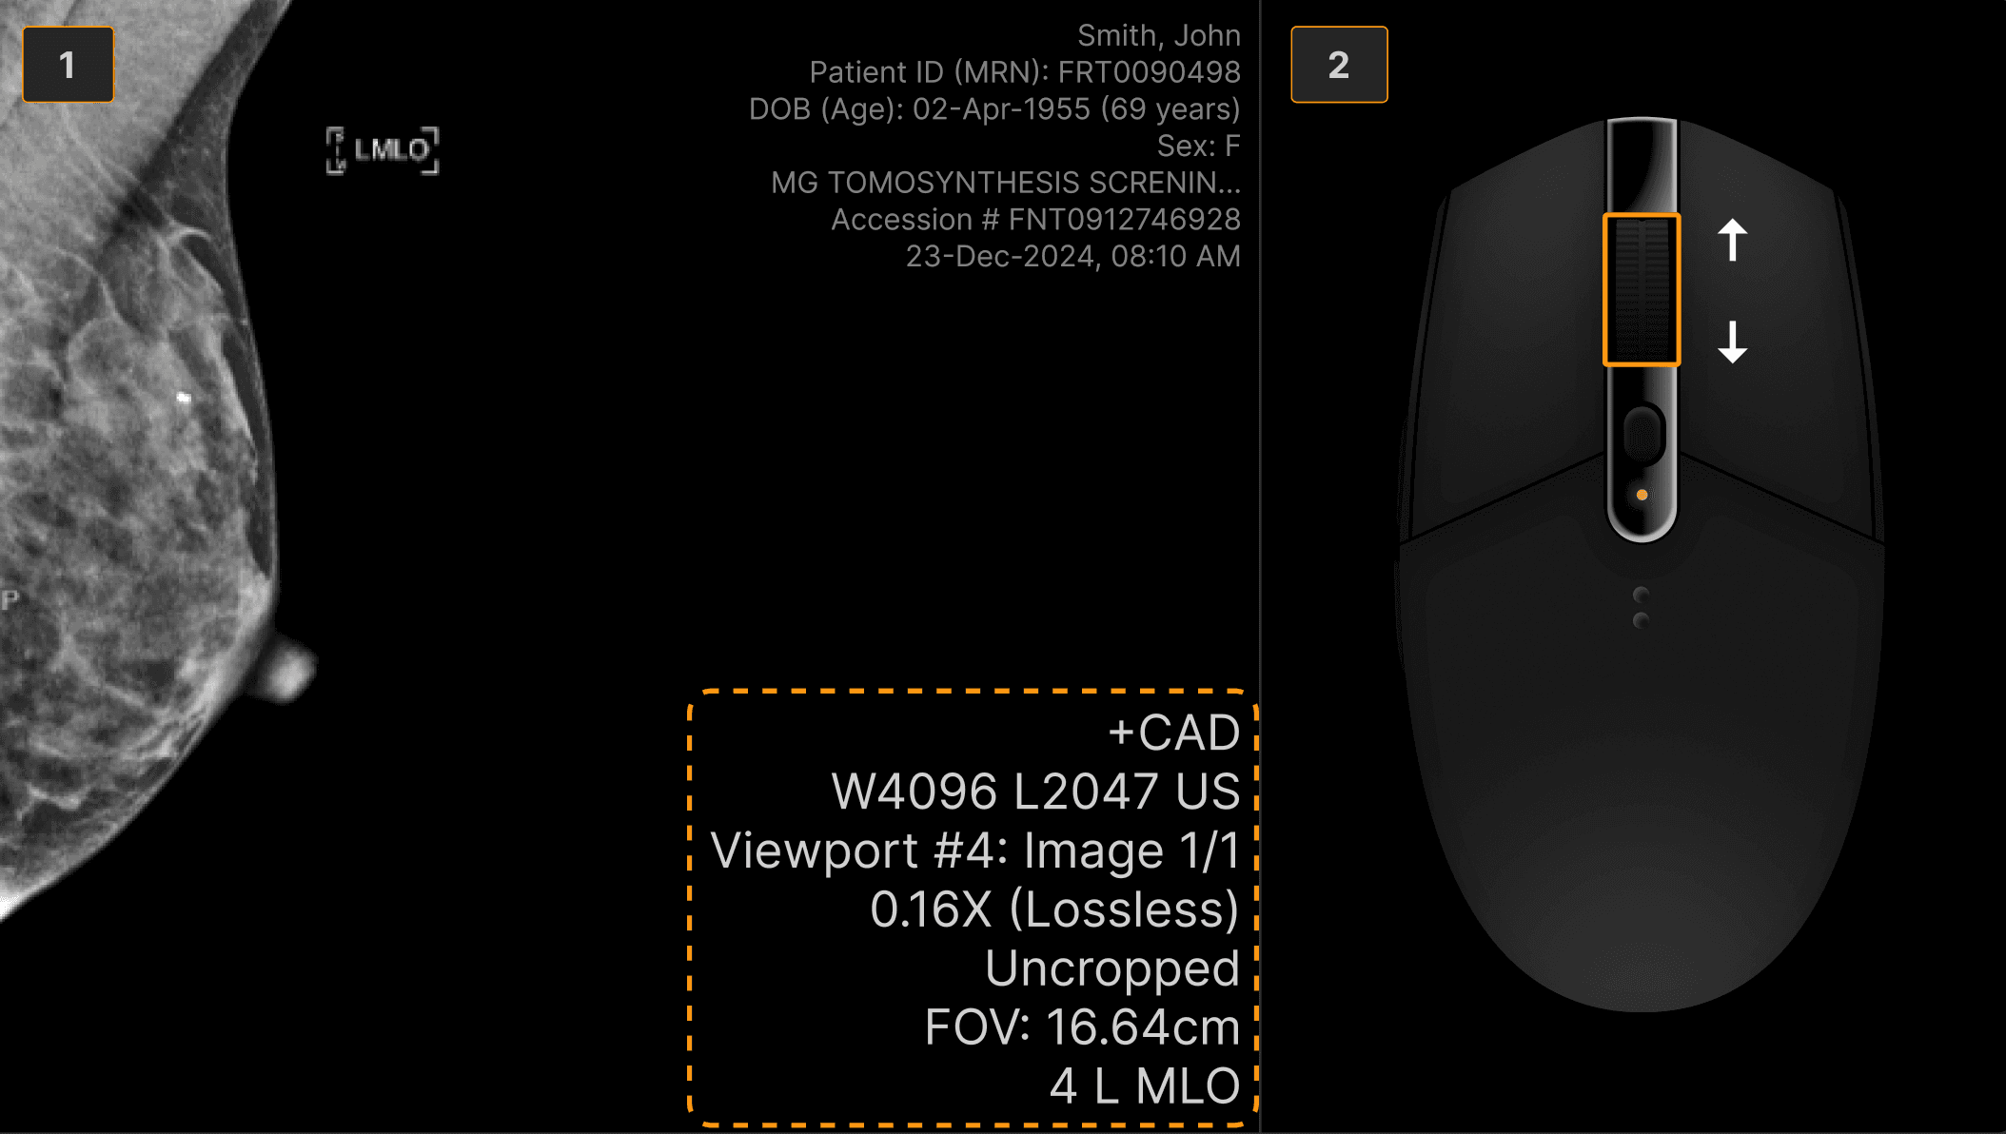
Task: Click the MG TOMOSYNTHESIS study description
Action: [1006, 183]
